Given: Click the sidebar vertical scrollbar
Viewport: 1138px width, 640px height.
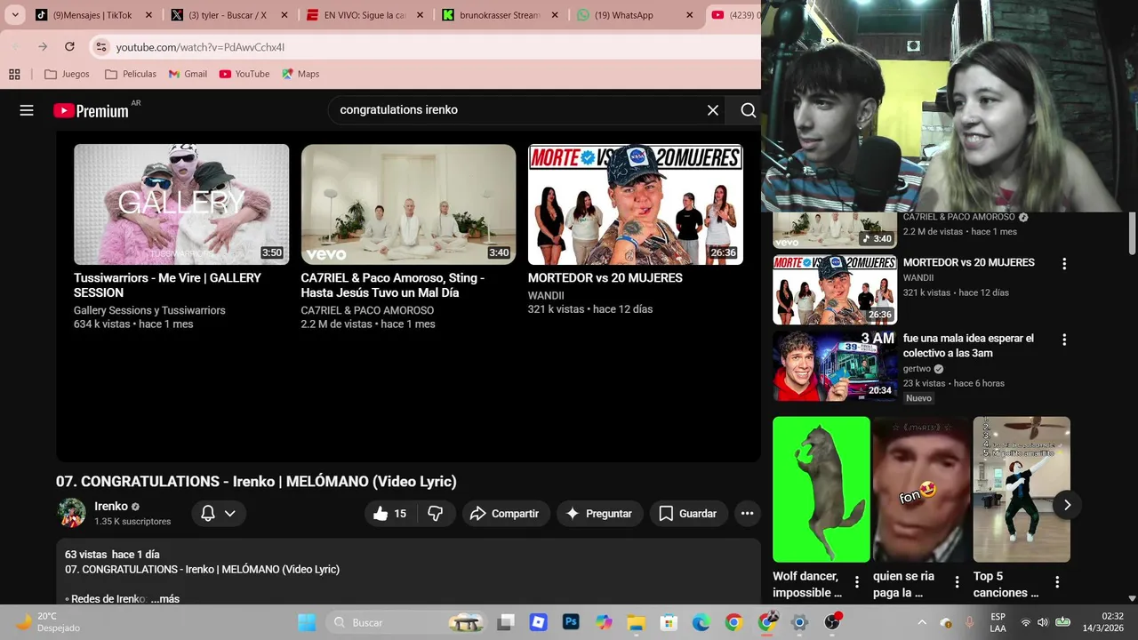Looking at the screenshot, I should 1132,233.
